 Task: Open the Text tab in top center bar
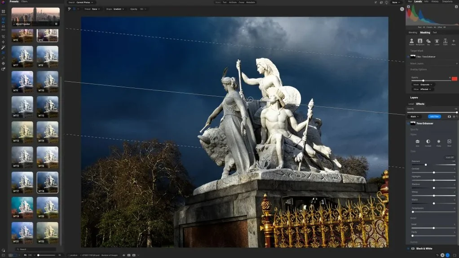(225, 2)
